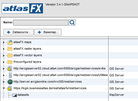Image resolution: width=138 pixels, height=101 pixels.
Task: Click the MapServer type cell
Action: [117, 95]
